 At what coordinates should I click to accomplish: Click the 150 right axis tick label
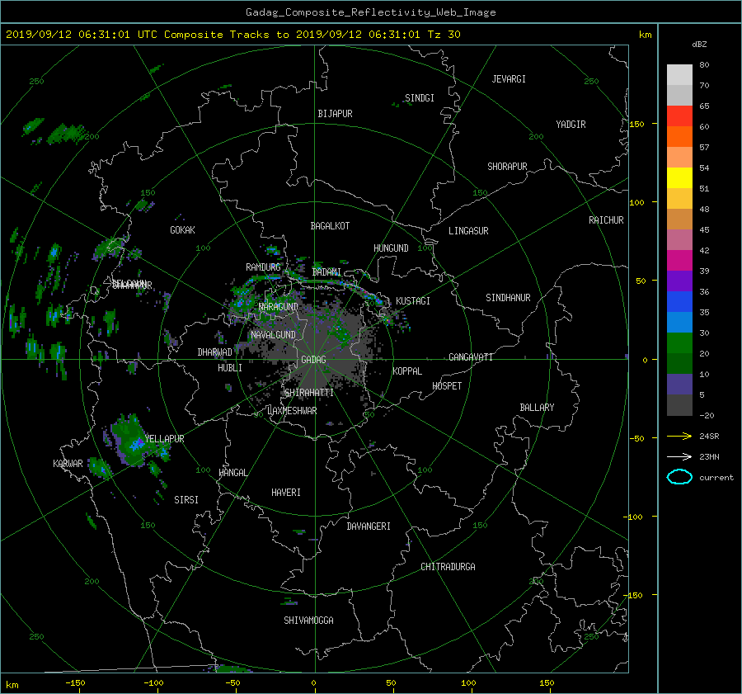click(636, 124)
